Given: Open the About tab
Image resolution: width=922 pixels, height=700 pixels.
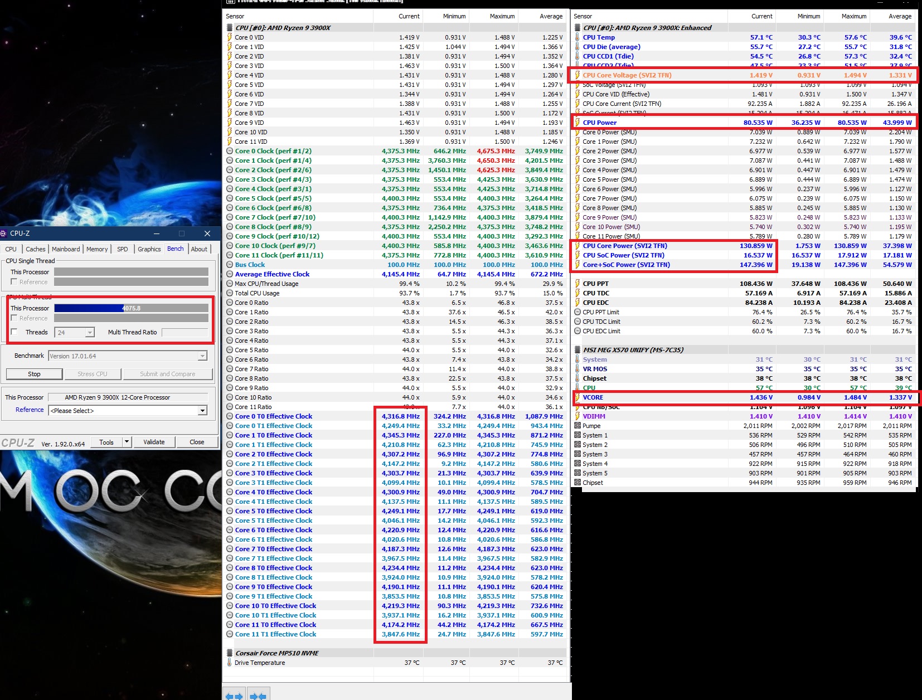Looking at the screenshot, I should 199,249.
